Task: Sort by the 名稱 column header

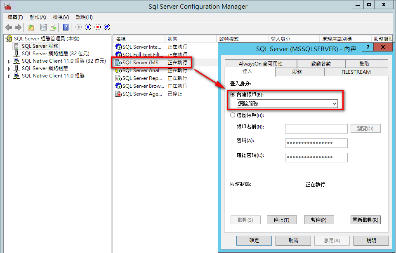Action: pyautogui.click(x=139, y=39)
